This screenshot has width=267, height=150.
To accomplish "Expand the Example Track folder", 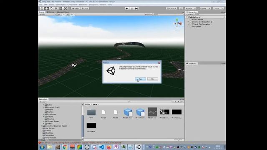I will [43, 107].
